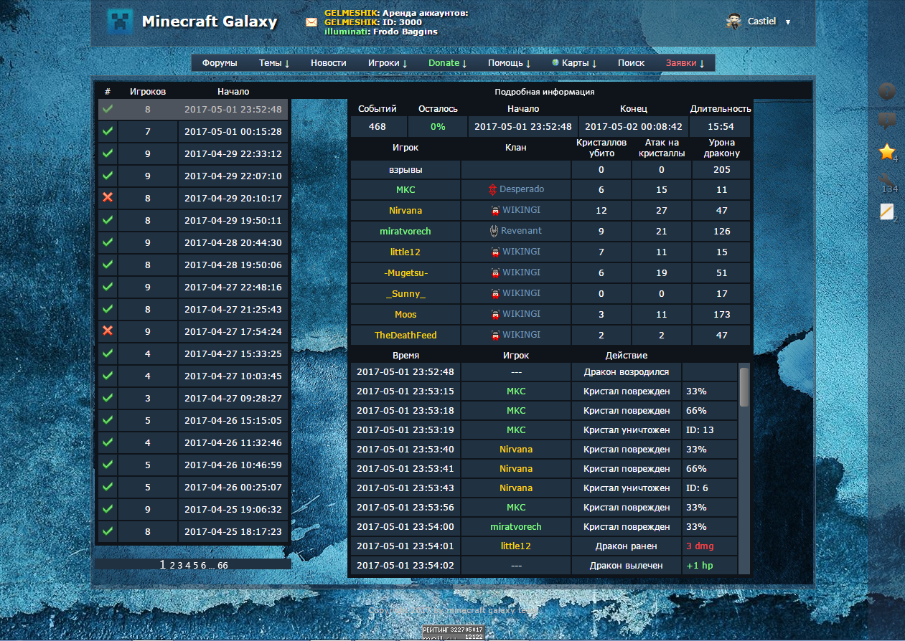The image size is (905, 641).
Task: Open messages via the envelope icon
Action: coord(311,22)
